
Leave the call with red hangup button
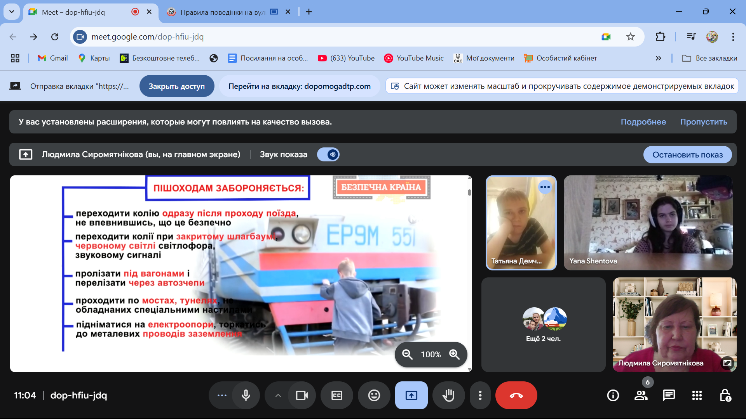[x=516, y=395]
